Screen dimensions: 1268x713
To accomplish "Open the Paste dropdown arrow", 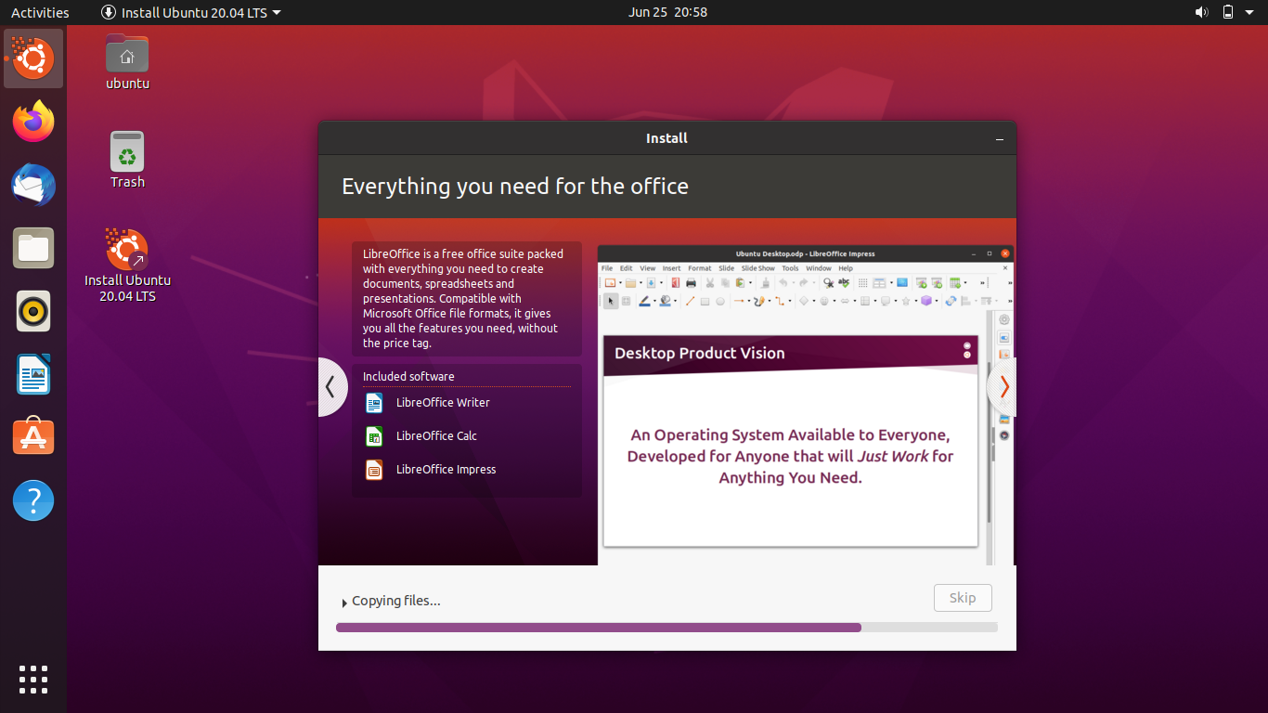I will [x=749, y=282].
